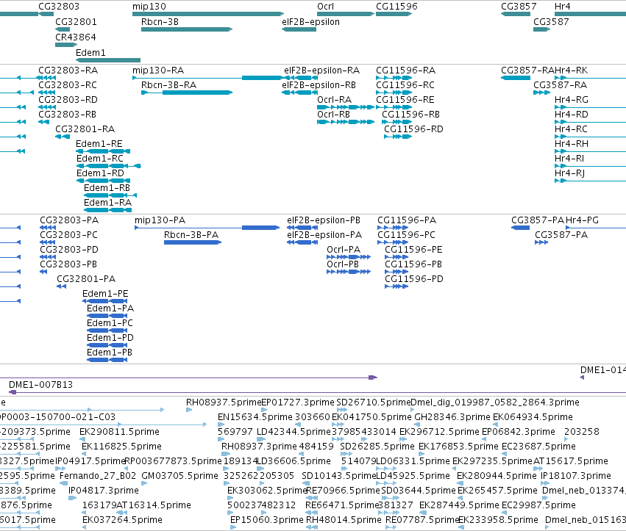Click the teal gene bar beneath Edem1 label
Screen dimensions: 626x531
click(108, 60)
